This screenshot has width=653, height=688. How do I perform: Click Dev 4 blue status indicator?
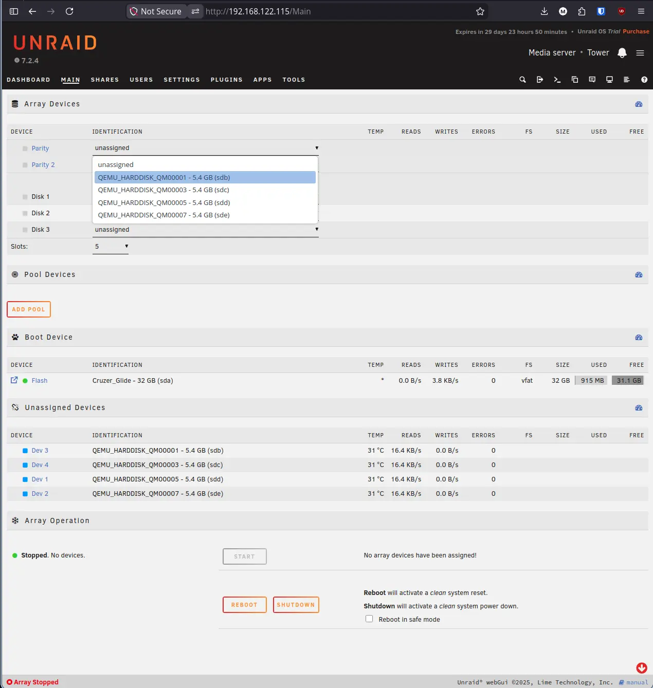25,465
